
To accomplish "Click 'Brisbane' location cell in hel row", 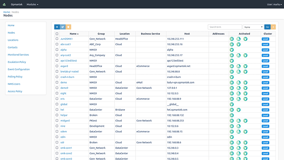I will pyautogui.click(x=120, y=110).
